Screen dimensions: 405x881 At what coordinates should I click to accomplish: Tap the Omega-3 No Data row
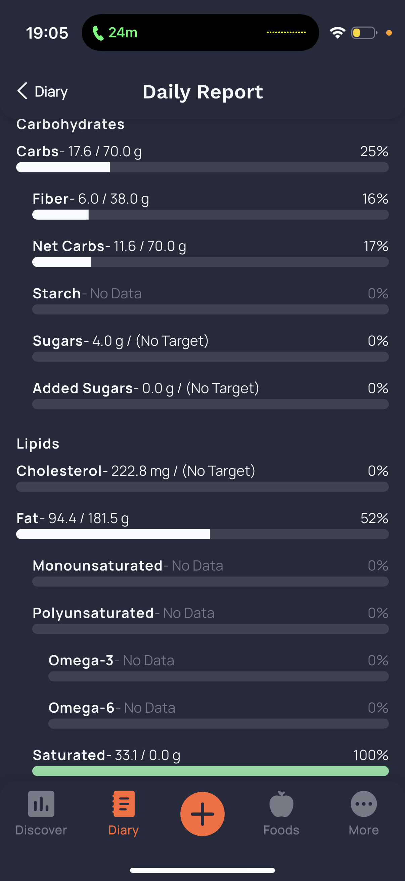tap(111, 660)
